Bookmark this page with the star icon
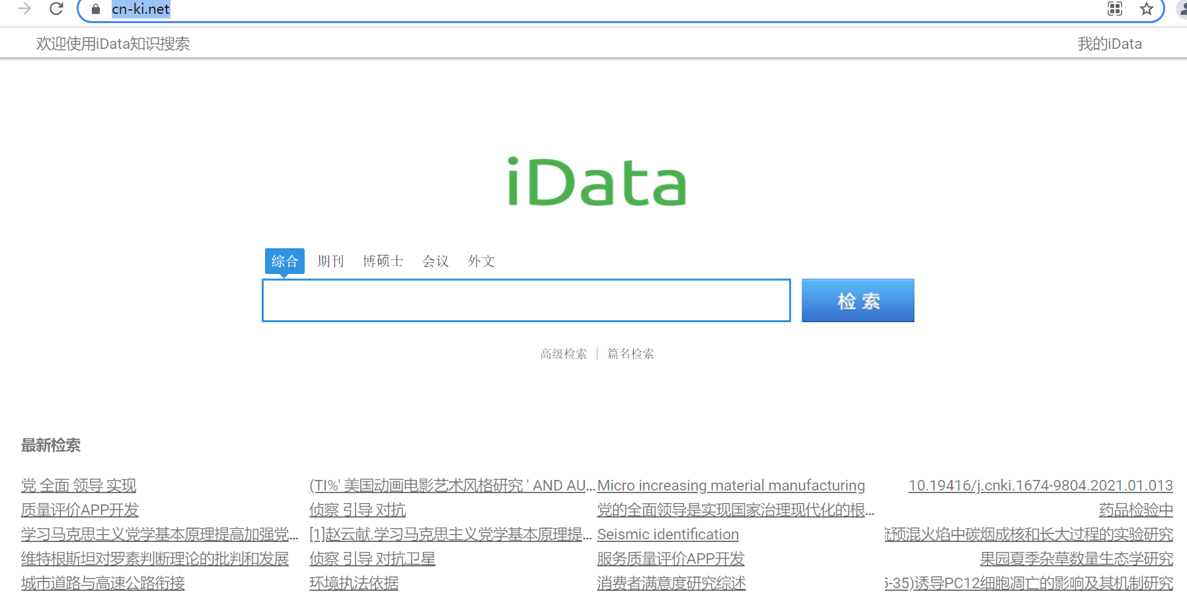 (x=1147, y=9)
